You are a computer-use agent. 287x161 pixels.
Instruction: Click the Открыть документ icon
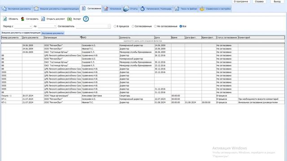pos(43,19)
